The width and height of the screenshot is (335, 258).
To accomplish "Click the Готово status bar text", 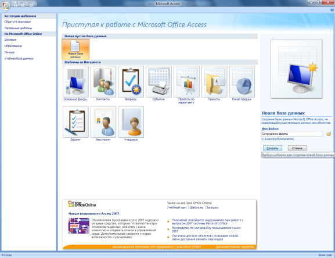I will (x=7, y=255).
